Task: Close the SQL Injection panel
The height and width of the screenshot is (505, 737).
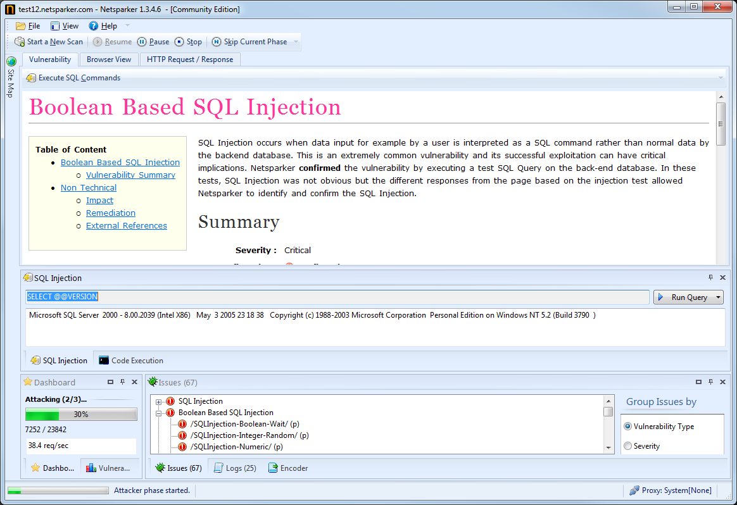Action: [x=723, y=278]
